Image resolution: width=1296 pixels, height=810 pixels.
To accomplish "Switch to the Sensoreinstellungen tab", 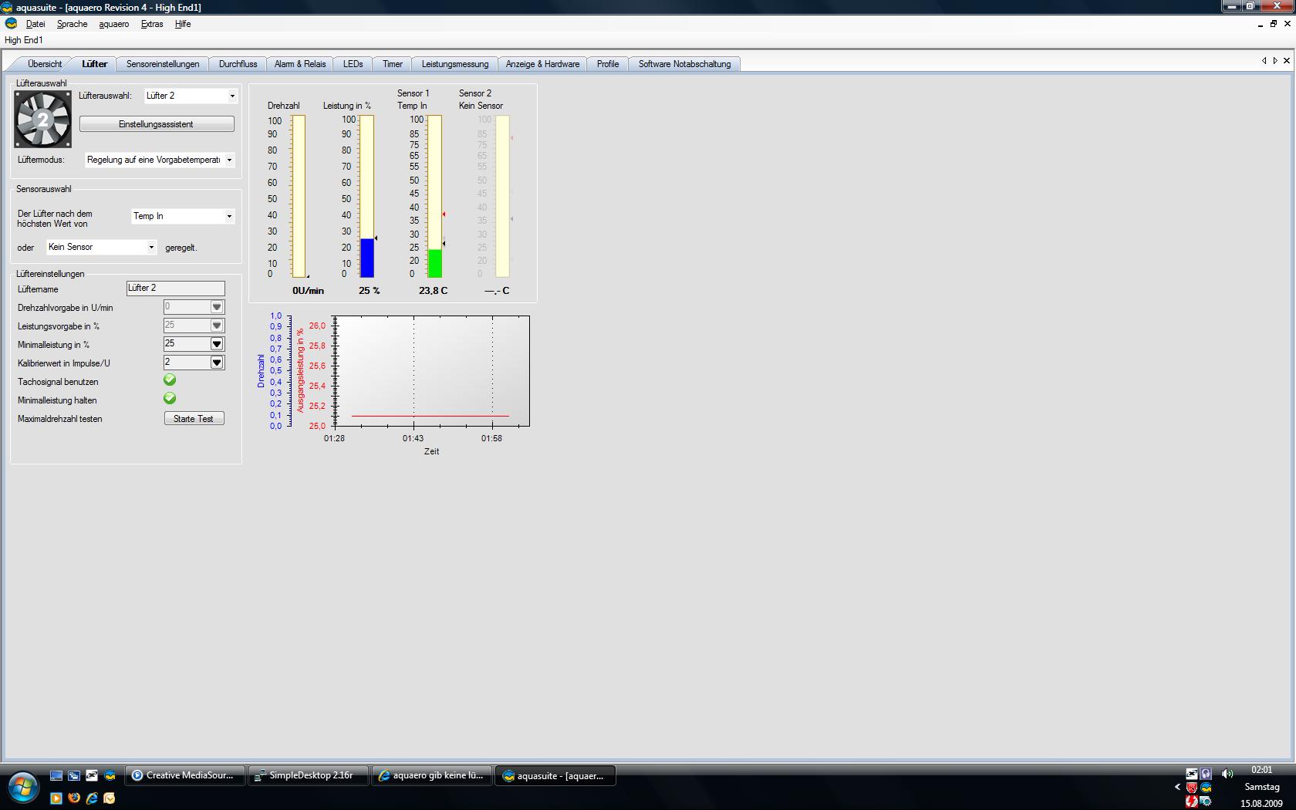I will [x=163, y=64].
